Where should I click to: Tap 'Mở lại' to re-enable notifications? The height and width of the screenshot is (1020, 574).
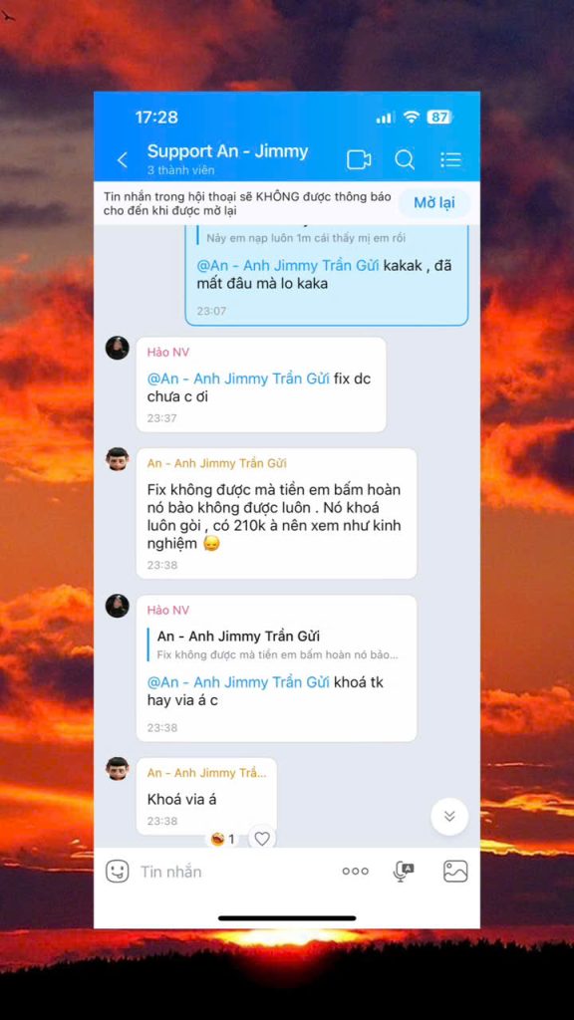point(434,202)
